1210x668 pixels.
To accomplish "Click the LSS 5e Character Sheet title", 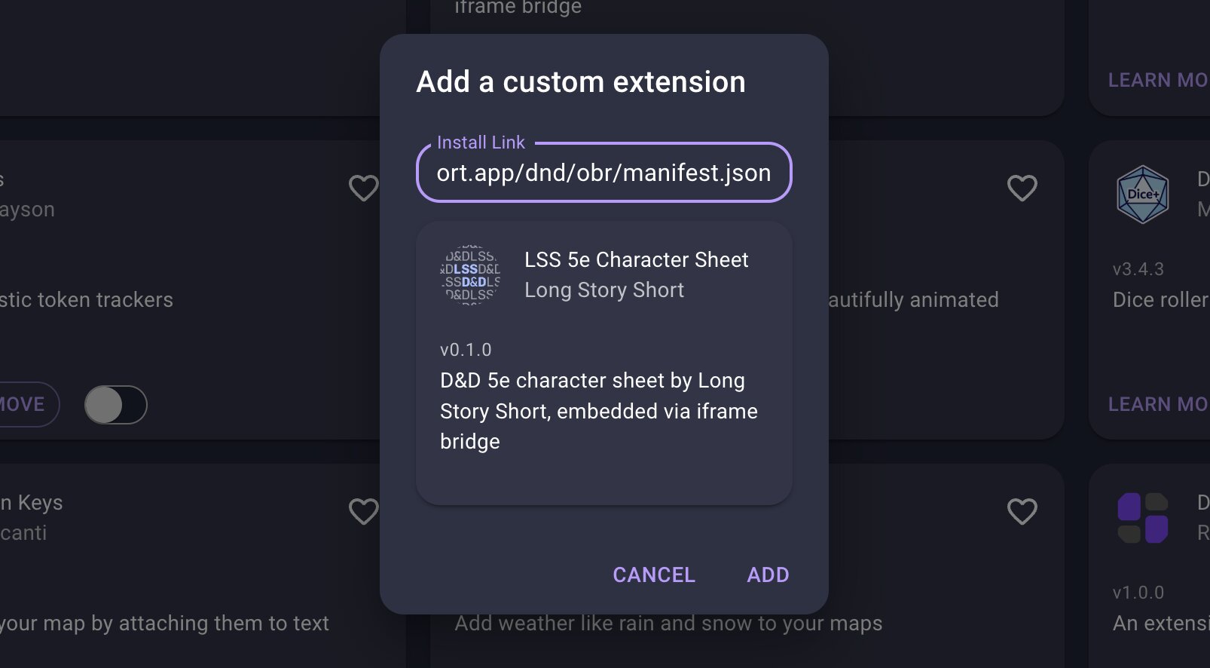I will pyautogui.click(x=637, y=259).
